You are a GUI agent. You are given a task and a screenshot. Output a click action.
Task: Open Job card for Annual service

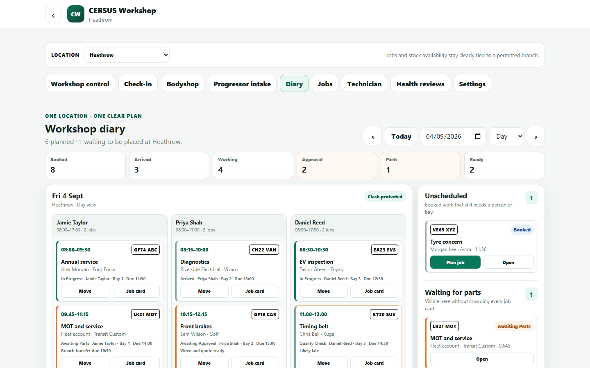click(x=136, y=291)
